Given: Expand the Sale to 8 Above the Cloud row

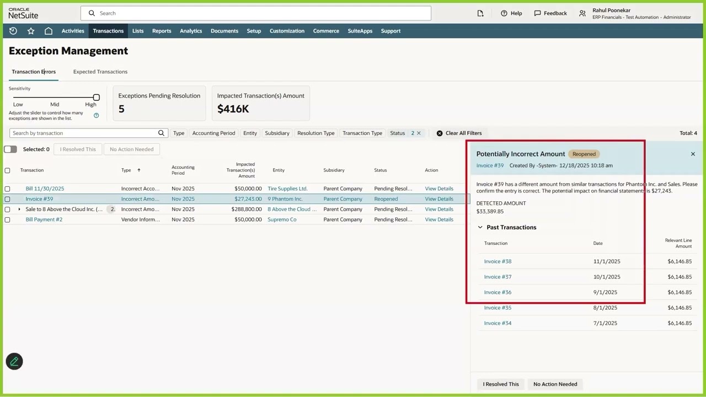Looking at the screenshot, I should click(x=19, y=210).
